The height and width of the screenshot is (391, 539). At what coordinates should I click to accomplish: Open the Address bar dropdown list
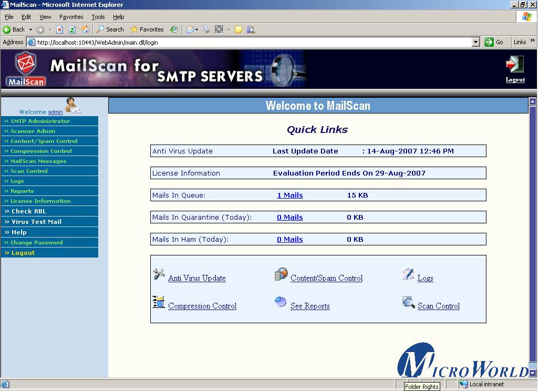pyautogui.click(x=476, y=42)
